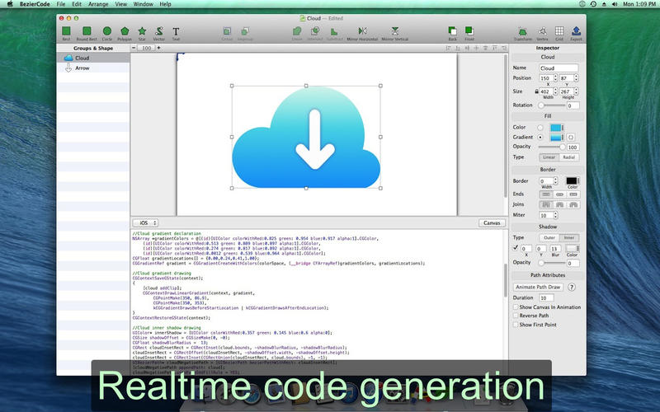This screenshot has height=412, width=660.
Task: Select the Color fill radio button
Action: click(540, 127)
